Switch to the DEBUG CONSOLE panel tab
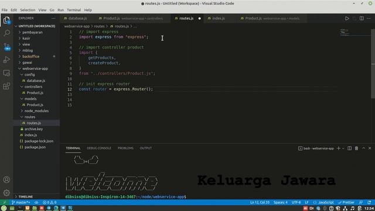 tap(99, 148)
